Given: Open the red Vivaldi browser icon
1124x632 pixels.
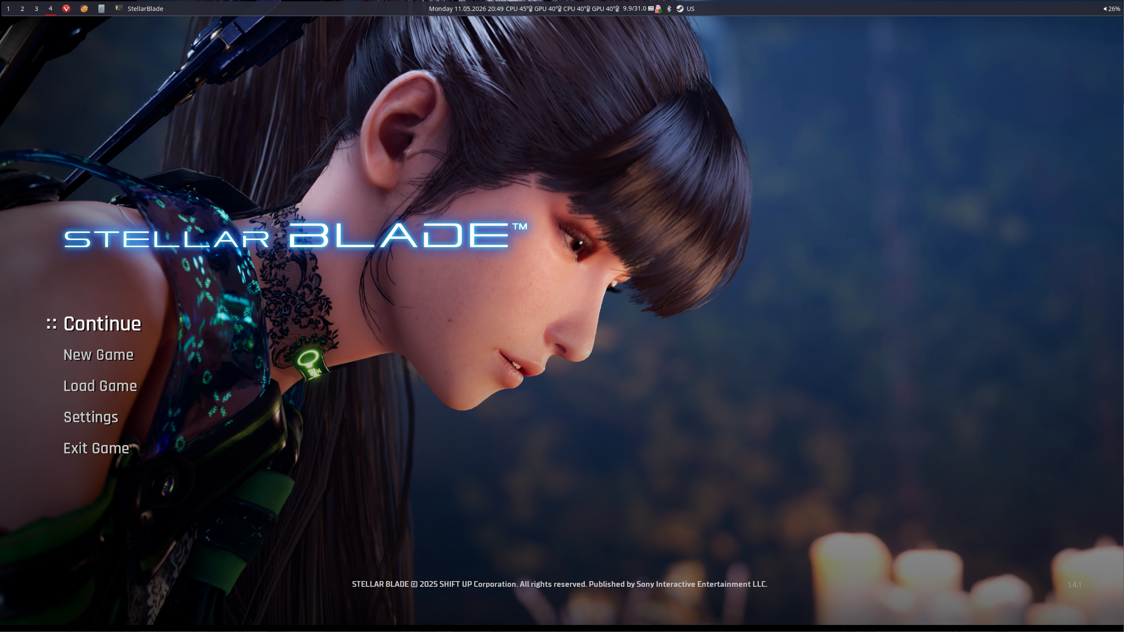Looking at the screenshot, I should click(66, 9).
